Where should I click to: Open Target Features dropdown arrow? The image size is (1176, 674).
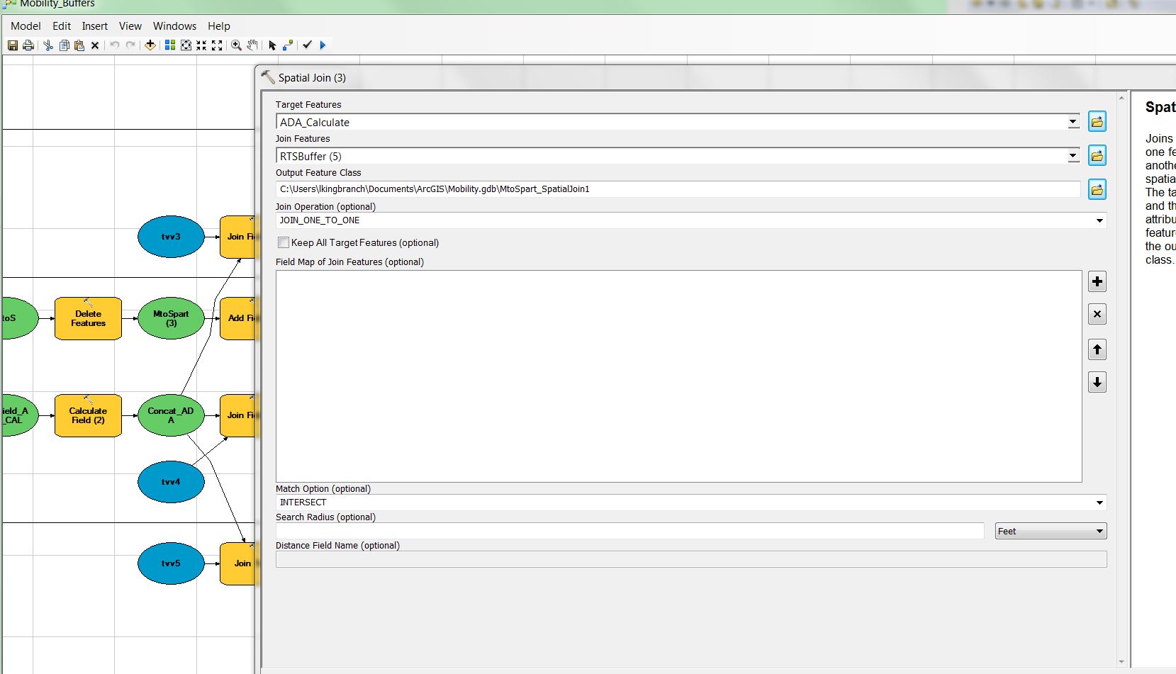1073,122
